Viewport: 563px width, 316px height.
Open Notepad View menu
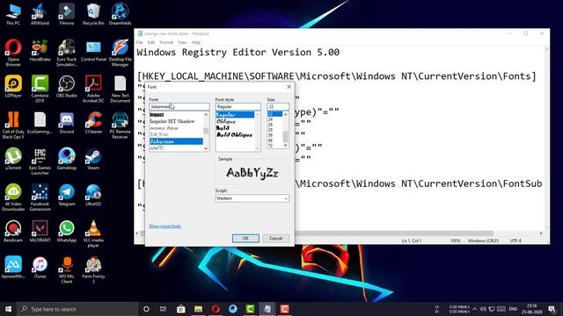182,42
